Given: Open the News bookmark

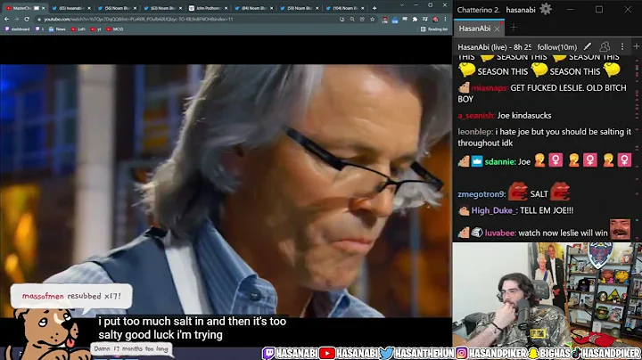Looking at the screenshot, I should click(x=57, y=29).
